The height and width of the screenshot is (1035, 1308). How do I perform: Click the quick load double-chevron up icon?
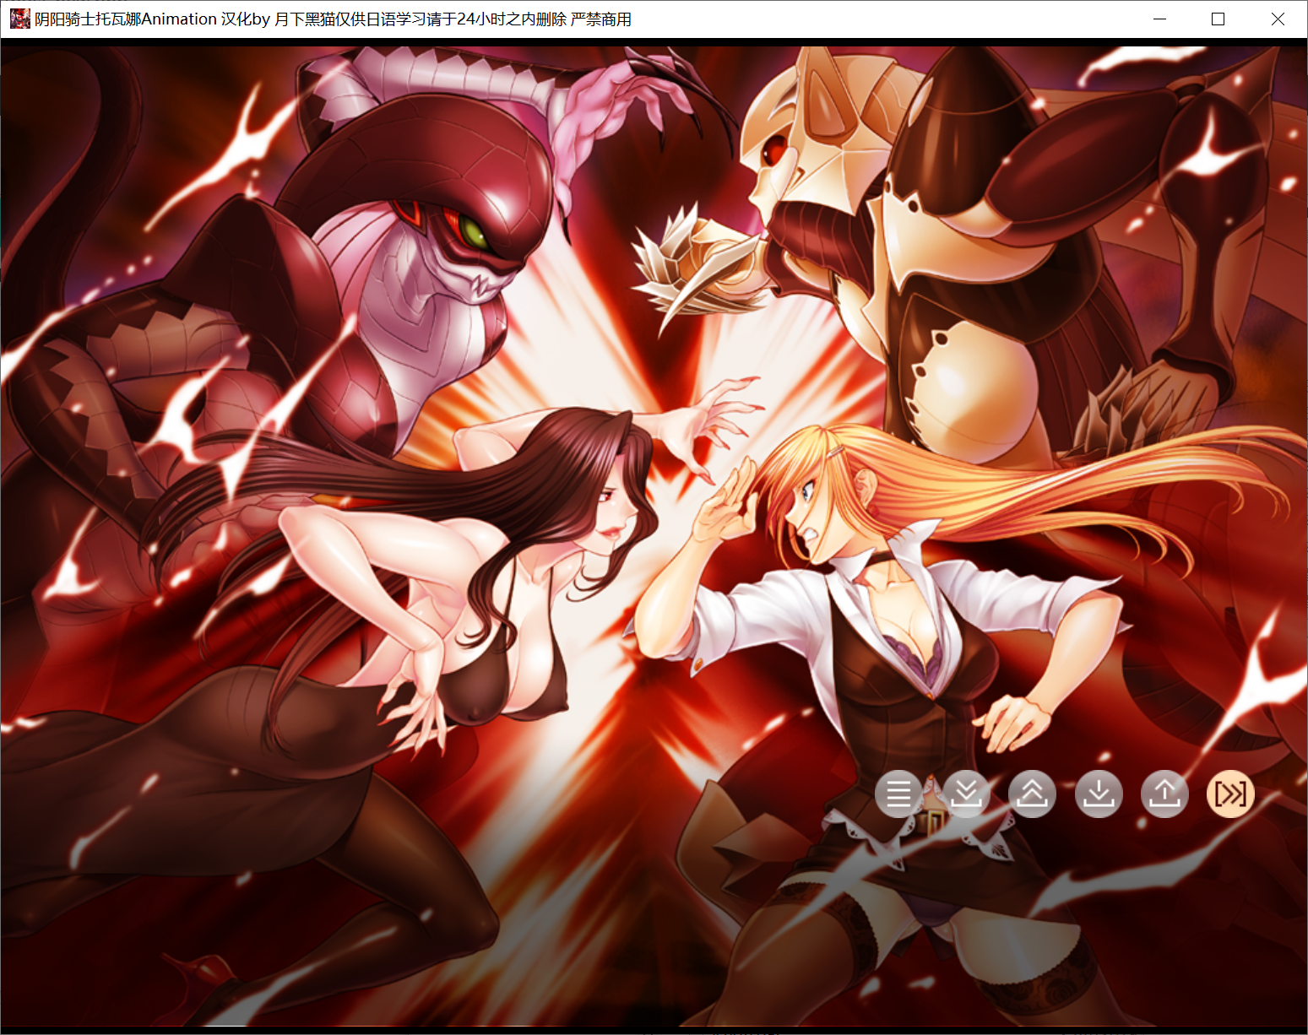(x=1032, y=794)
